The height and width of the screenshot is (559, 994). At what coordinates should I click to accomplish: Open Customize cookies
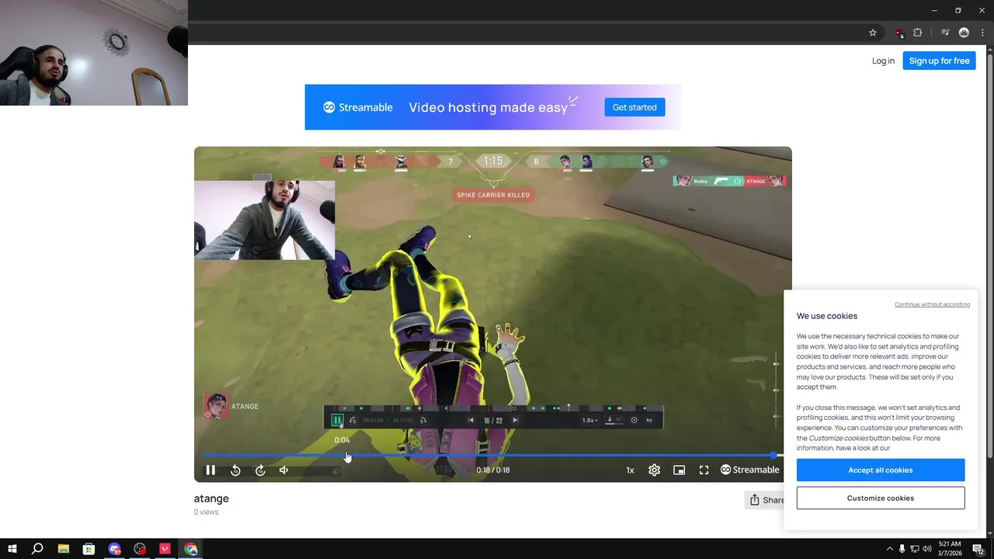click(881, 498)
